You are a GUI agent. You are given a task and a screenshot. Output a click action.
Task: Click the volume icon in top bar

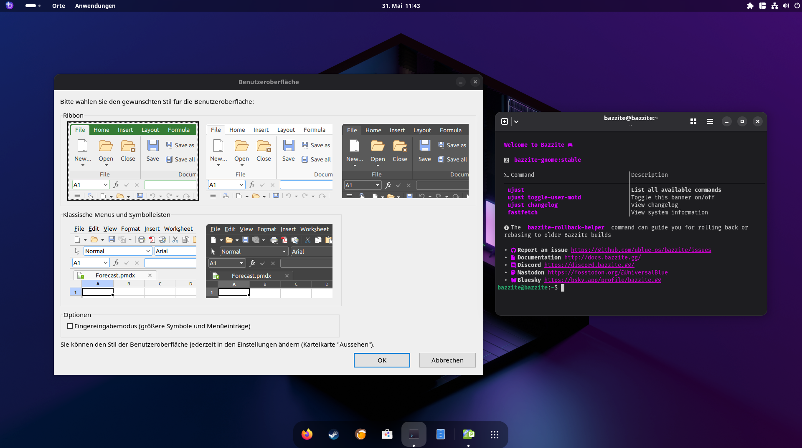786,6
